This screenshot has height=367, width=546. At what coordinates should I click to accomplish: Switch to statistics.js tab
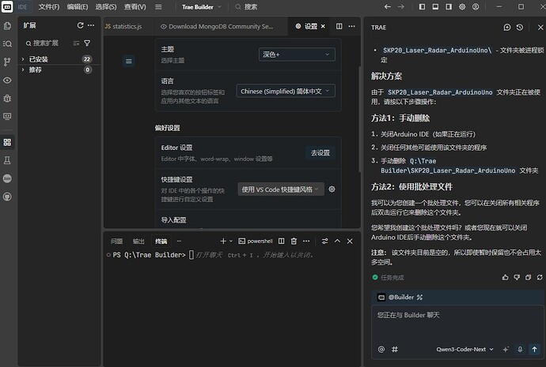tap(127, 26)
